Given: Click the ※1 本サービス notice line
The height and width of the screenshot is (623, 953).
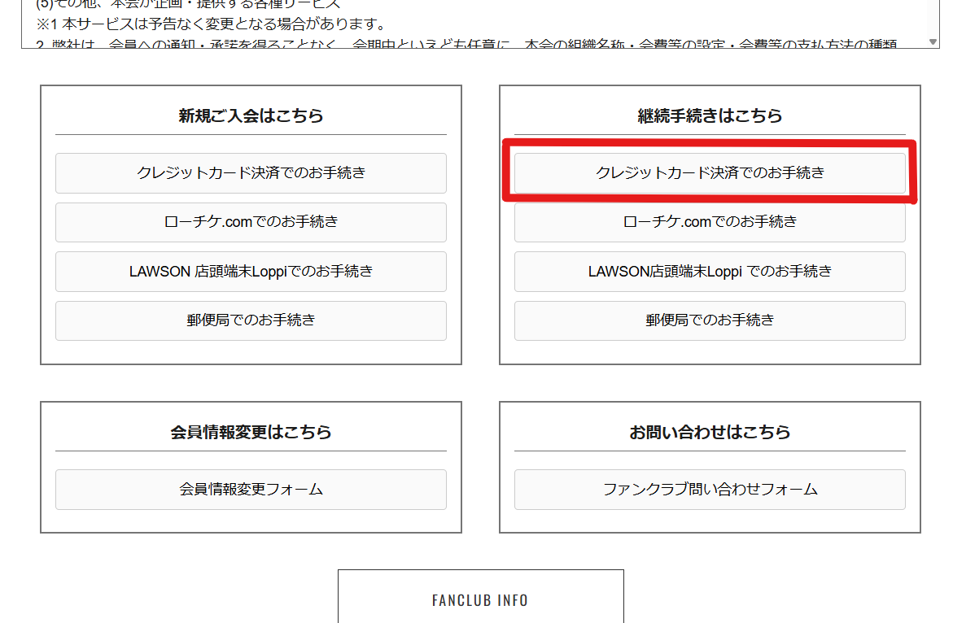Looking at the screenshot, I should (212, 24).
